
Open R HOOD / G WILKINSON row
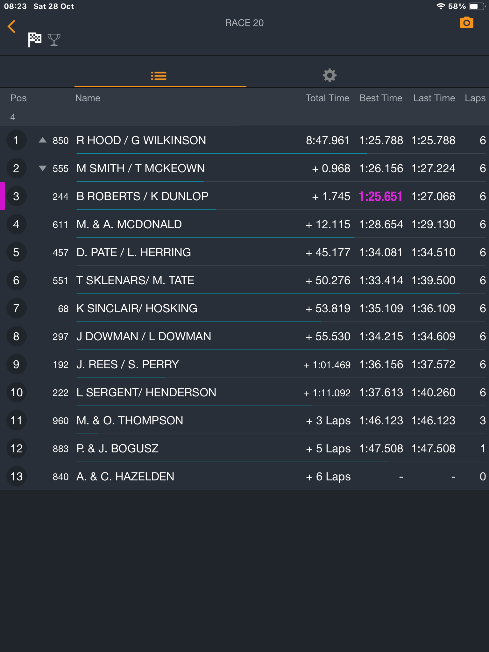[x=141, y=140]
